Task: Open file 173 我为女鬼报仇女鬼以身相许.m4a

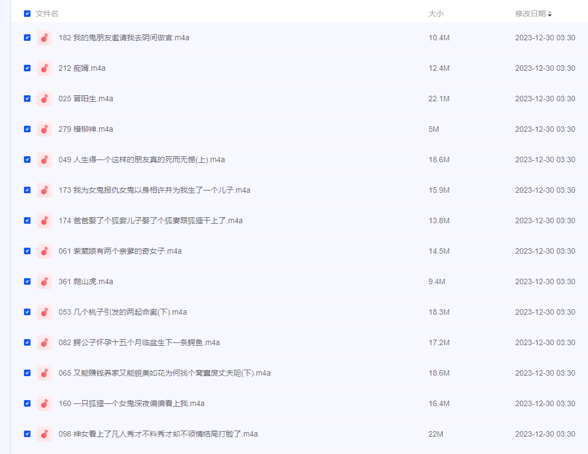Action: [154, 190]
